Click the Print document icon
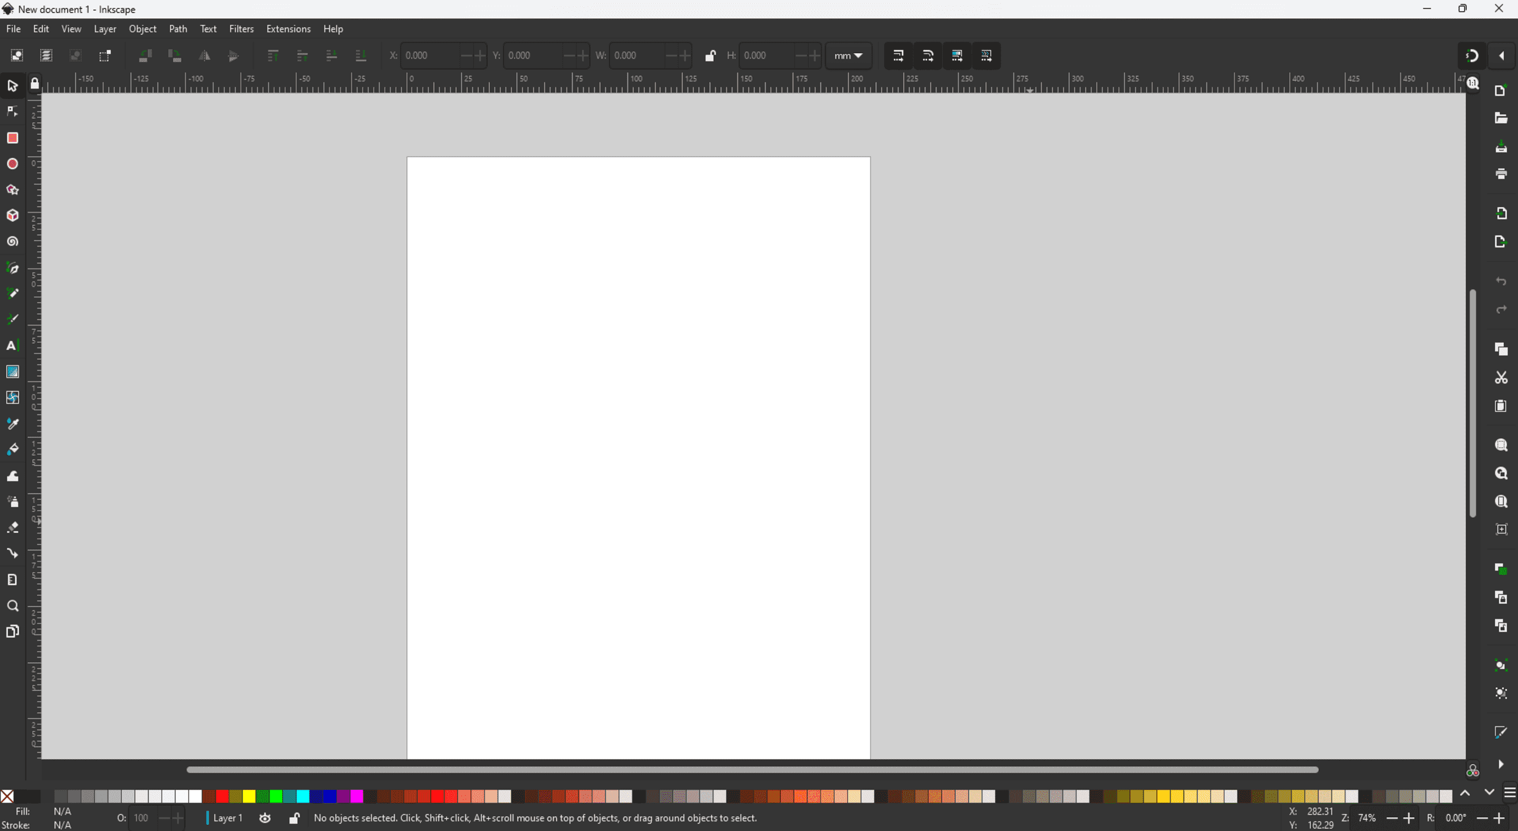This screenshot has width=1518, height=831. [1501, 174]
